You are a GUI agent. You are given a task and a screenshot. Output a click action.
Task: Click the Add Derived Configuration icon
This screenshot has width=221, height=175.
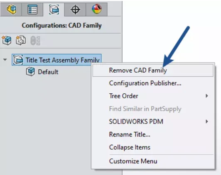21,41
